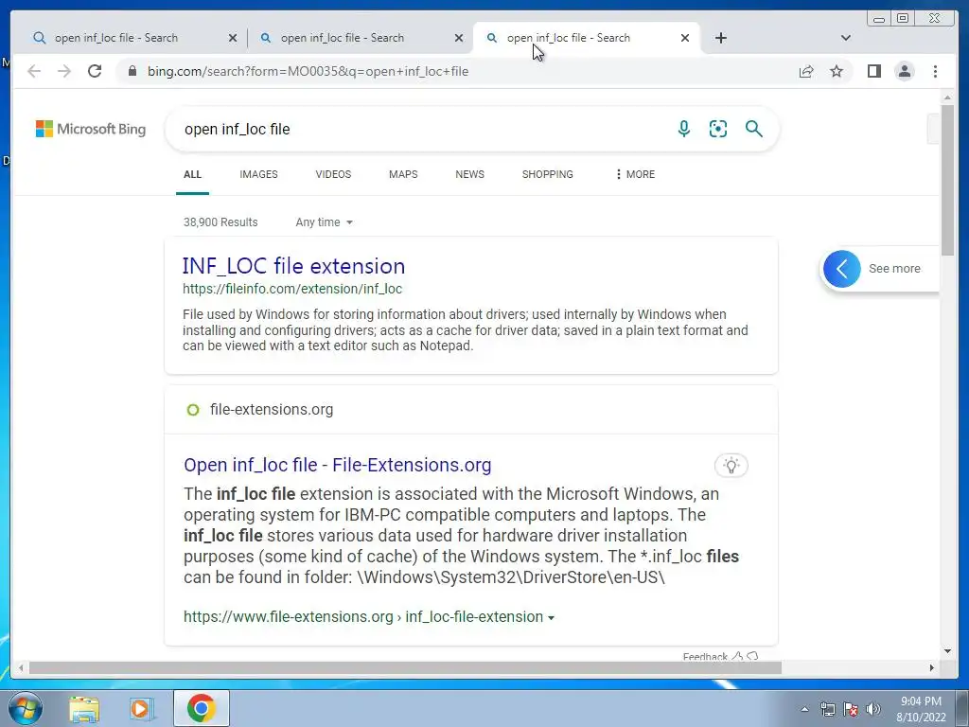
Task: Click the 38,900 Results text
Action: click(220, 222)
